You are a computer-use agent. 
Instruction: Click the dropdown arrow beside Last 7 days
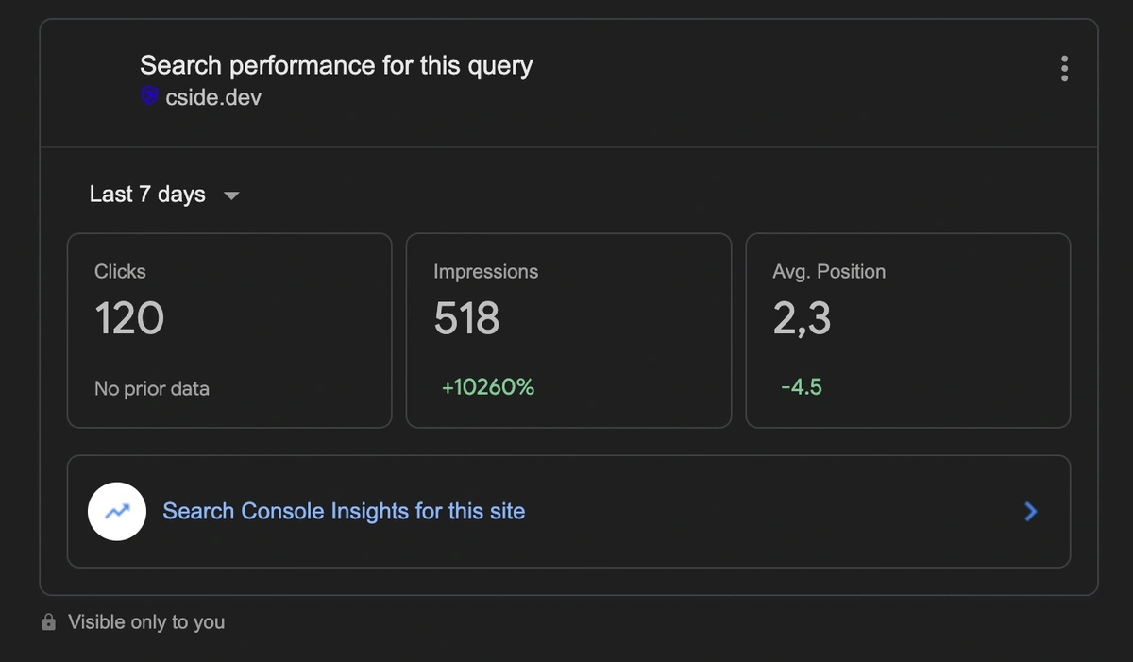coord(231,195)
